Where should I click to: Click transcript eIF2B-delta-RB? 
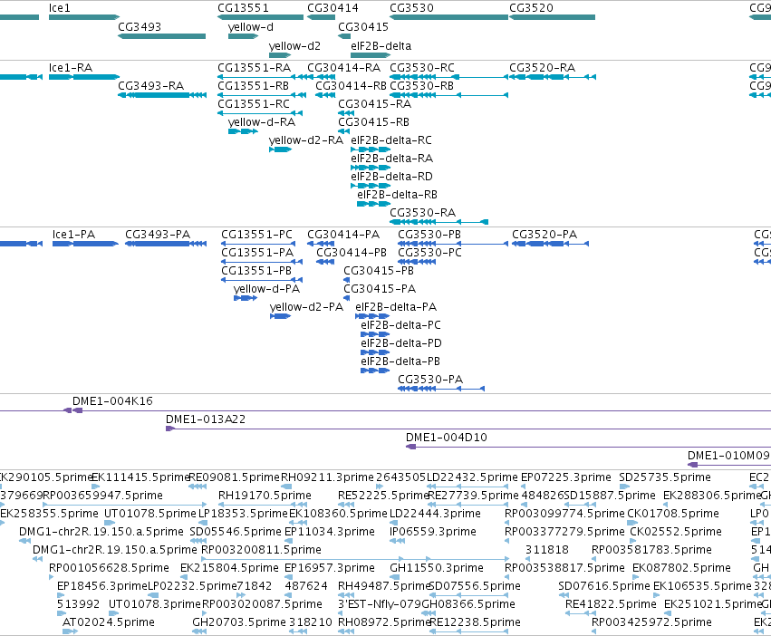[x=398, y=196]
